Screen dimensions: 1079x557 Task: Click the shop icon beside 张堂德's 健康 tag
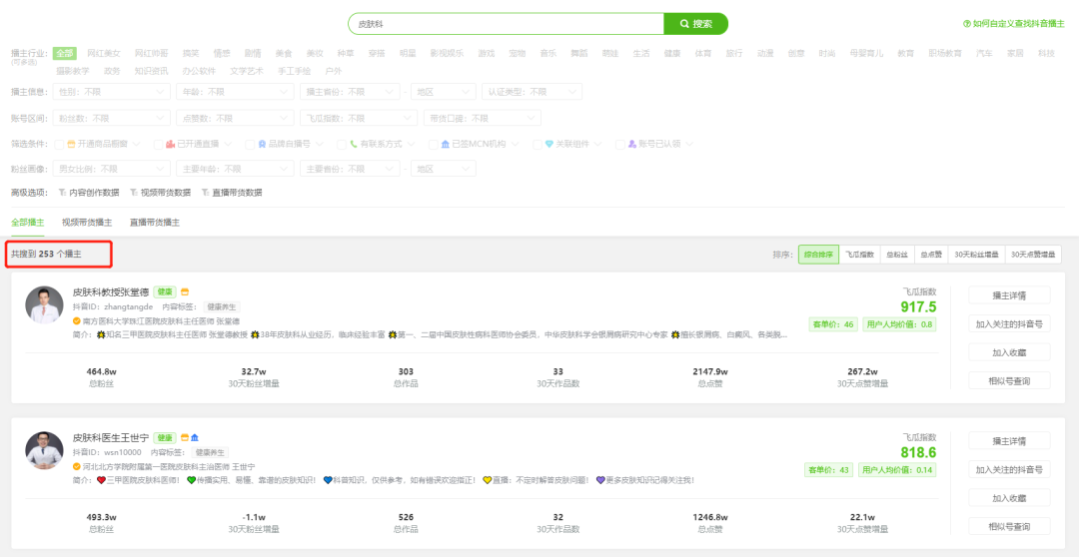click(x=185, y=292)
